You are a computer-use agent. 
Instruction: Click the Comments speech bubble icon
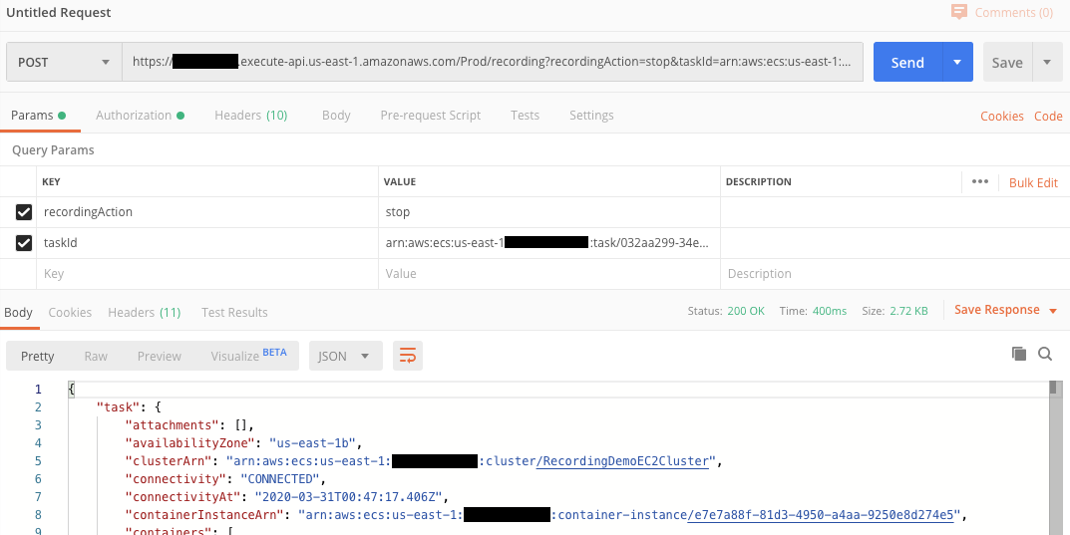pos(958,12)
